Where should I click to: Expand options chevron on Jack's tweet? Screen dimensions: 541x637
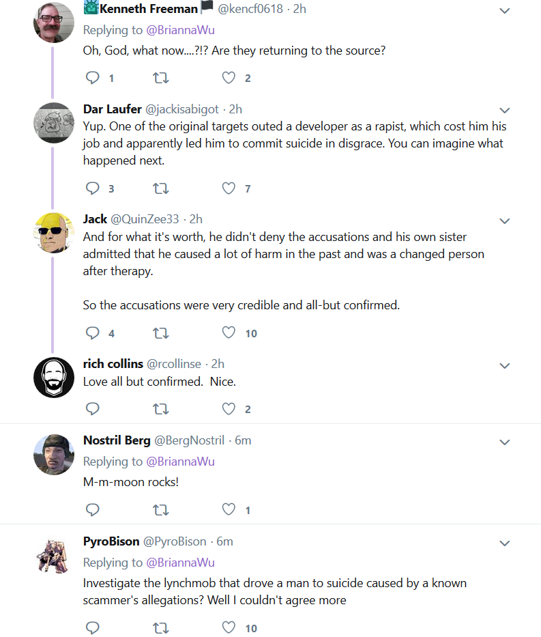coord(504,221)
